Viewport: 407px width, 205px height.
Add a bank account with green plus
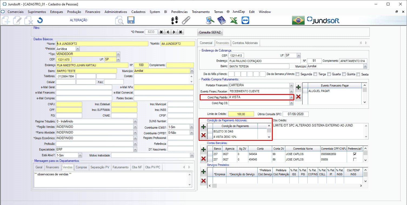203,149
